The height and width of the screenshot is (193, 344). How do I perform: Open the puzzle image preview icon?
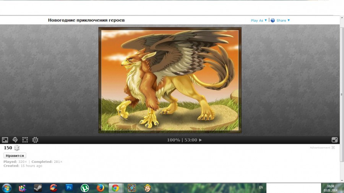pos(5,140)
